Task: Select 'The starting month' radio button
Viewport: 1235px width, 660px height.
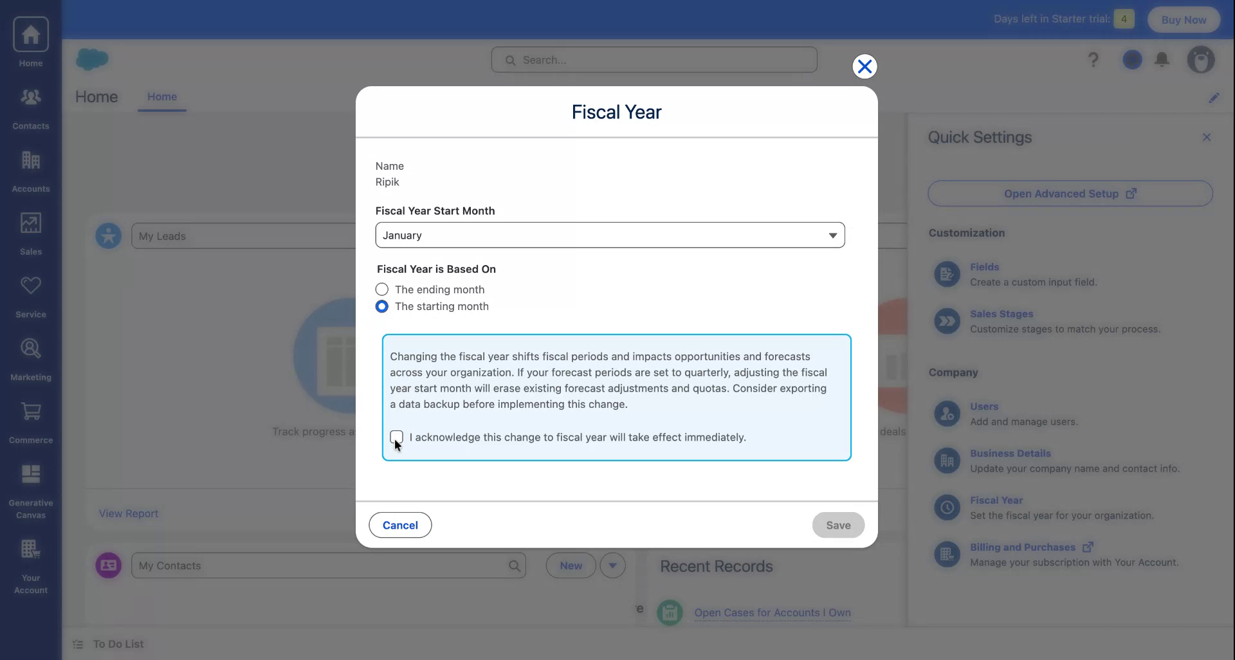Action: coord(381,306)
